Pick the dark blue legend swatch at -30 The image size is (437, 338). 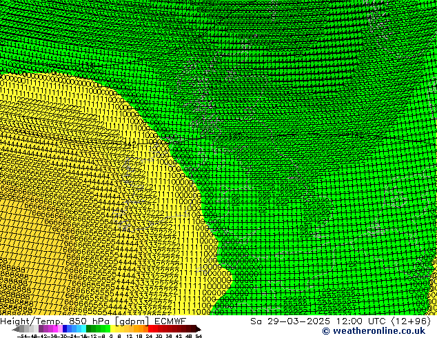(65, 329)
